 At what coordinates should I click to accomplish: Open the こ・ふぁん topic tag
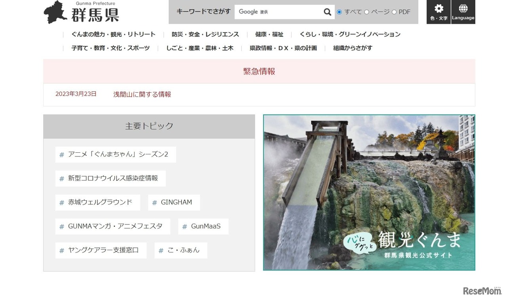tap(181, 251)
